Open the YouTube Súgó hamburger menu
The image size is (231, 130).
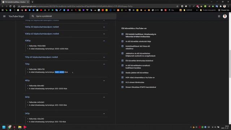click(x=4, y=16)
